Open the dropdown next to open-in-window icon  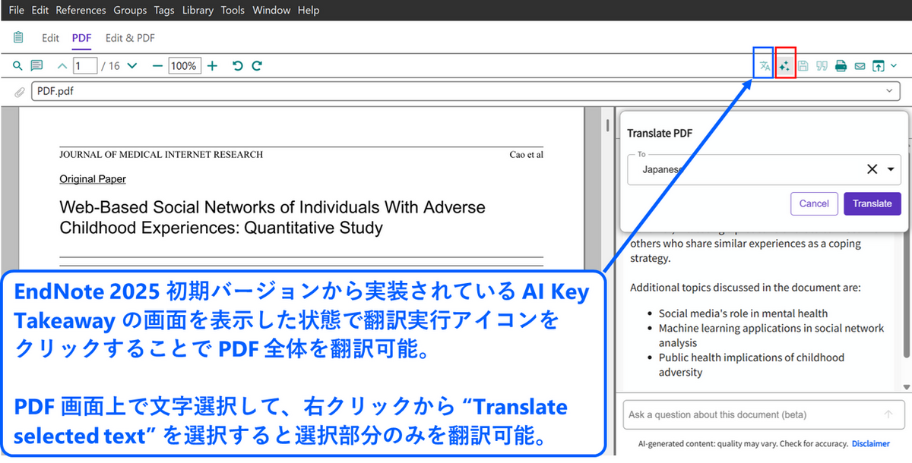click(894, 66)
